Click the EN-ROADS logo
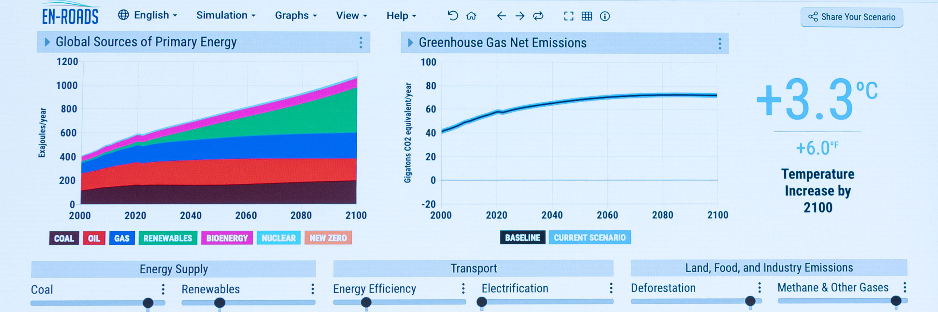938x312 pixels. 70,15
